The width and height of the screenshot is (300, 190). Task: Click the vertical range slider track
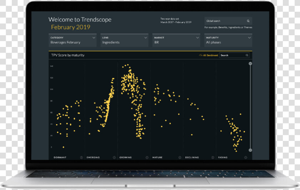250,107
